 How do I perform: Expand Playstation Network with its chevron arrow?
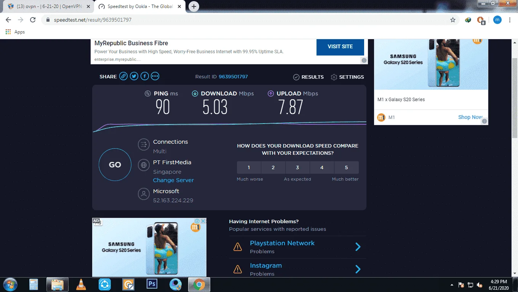click(358, 247)
